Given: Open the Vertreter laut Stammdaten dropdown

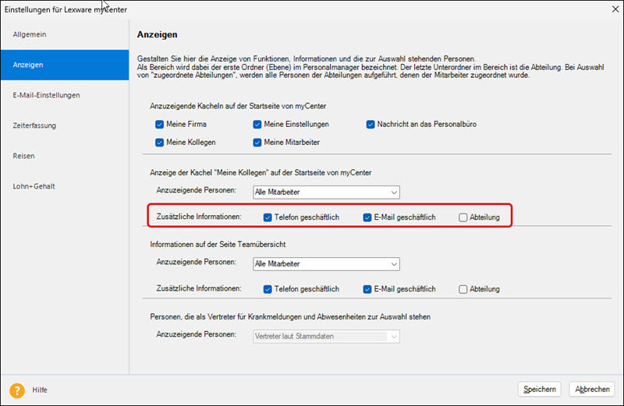Looking at the screenshot, I should point(326,337).
